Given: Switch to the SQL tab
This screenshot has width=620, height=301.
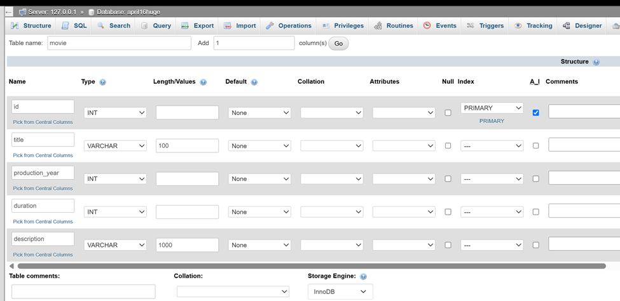Looking at the screenshot, I should tap(74, 25).
